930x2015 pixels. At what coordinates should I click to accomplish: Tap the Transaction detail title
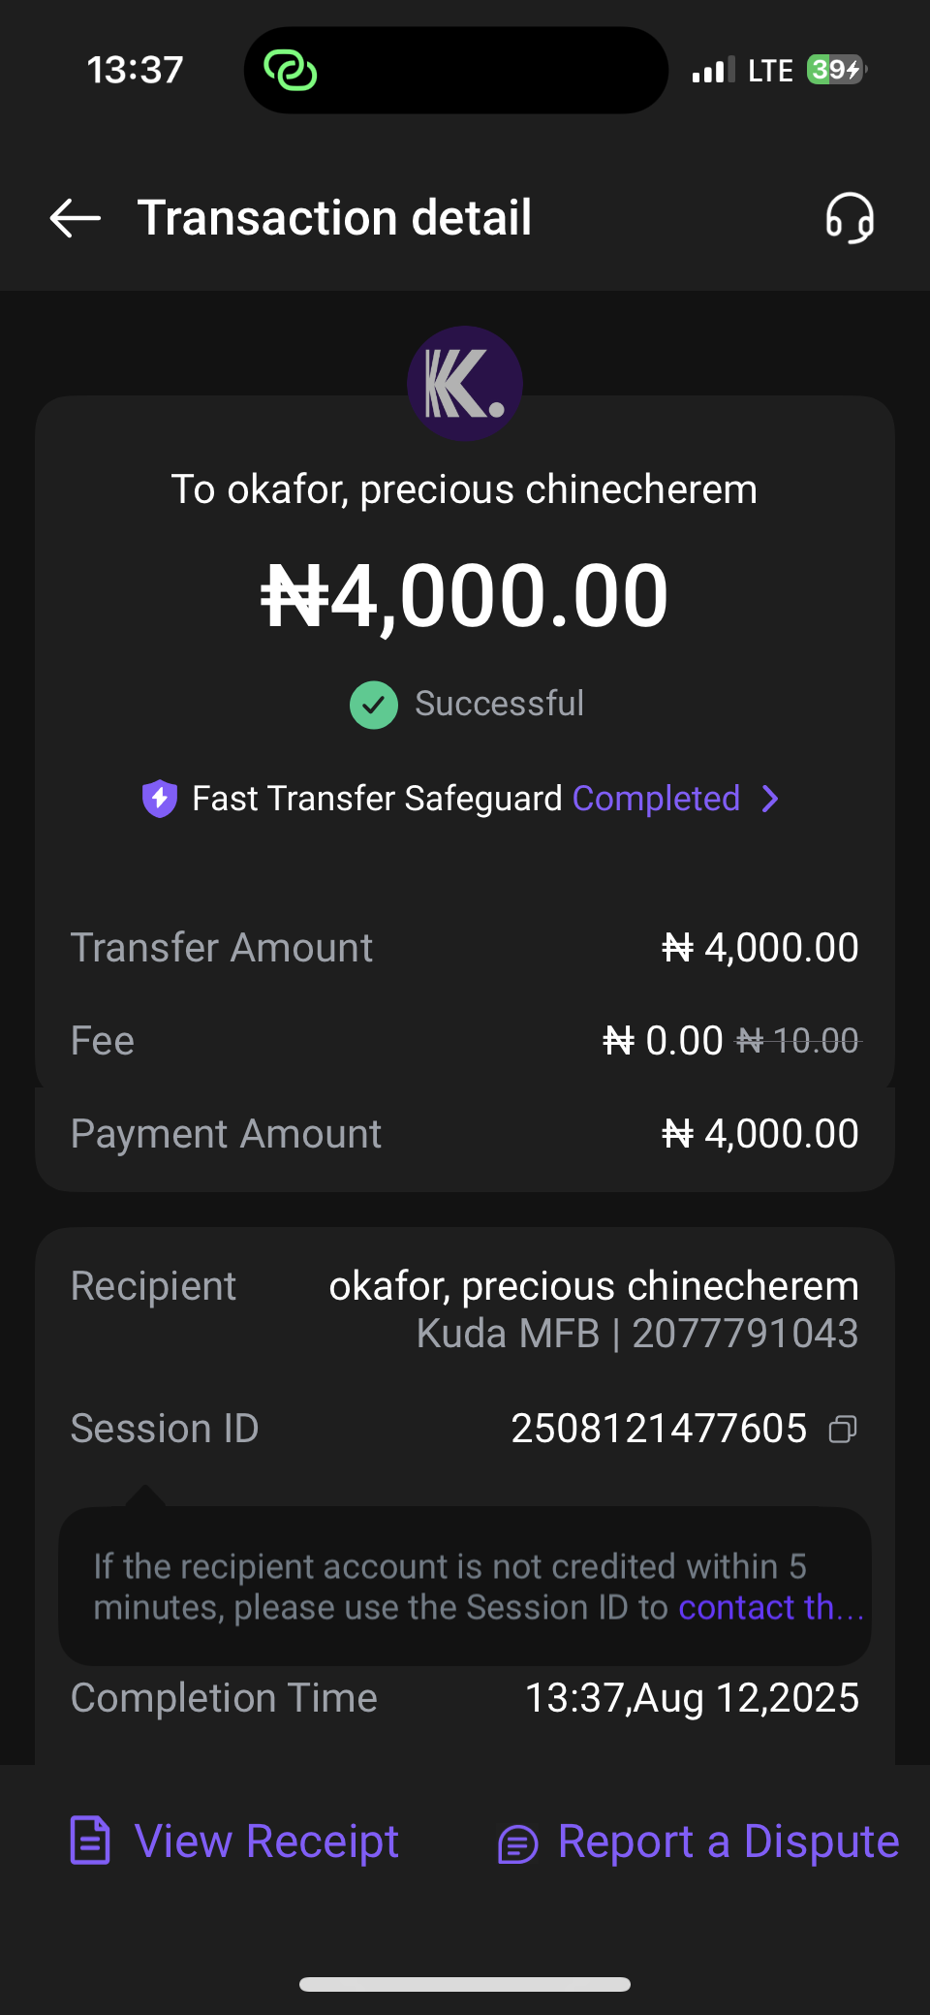tap(334, 218)
